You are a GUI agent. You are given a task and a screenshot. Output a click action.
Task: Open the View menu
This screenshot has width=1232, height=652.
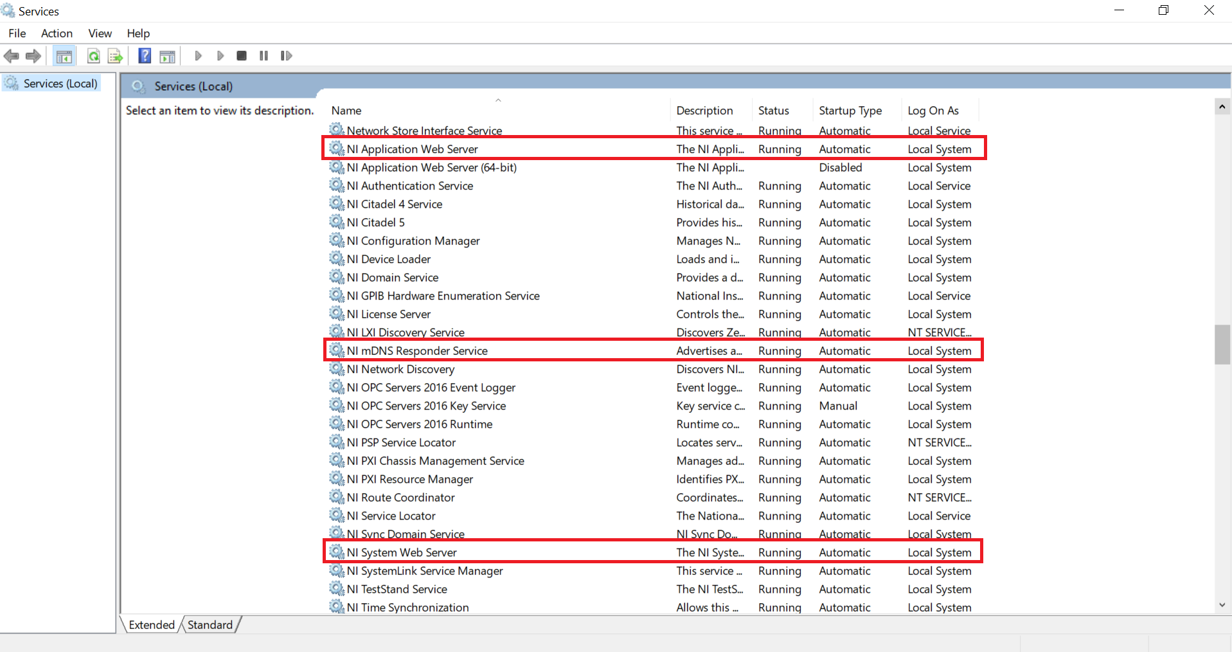pyautogui.click(x=100, y=33)
